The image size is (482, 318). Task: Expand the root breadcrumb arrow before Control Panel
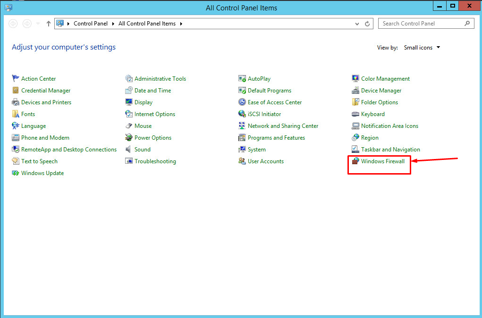(x=68, y=24)
